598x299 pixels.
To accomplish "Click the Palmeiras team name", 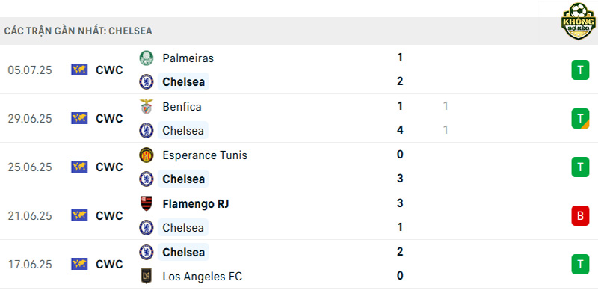I will click(188, 58).
